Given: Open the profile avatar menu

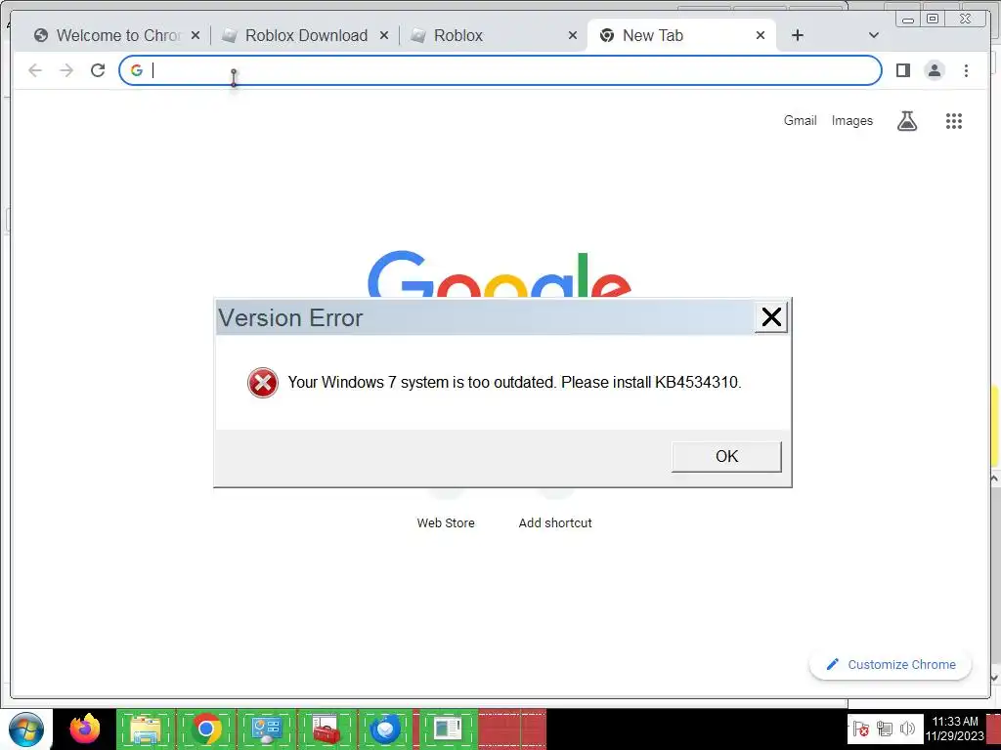Looking at the screenshot, I should (935, 70).
